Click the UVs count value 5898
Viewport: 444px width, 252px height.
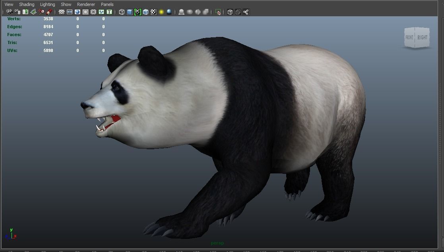click(x=48, y=50)
